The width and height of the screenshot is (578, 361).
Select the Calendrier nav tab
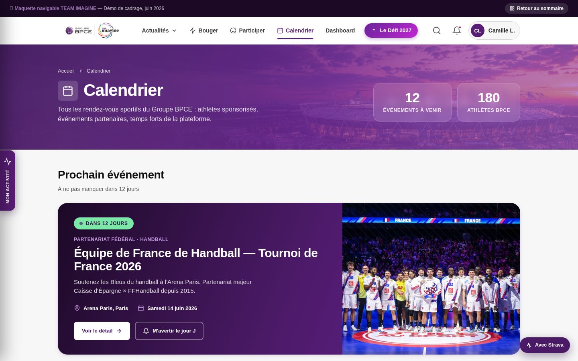pos(295,30)
